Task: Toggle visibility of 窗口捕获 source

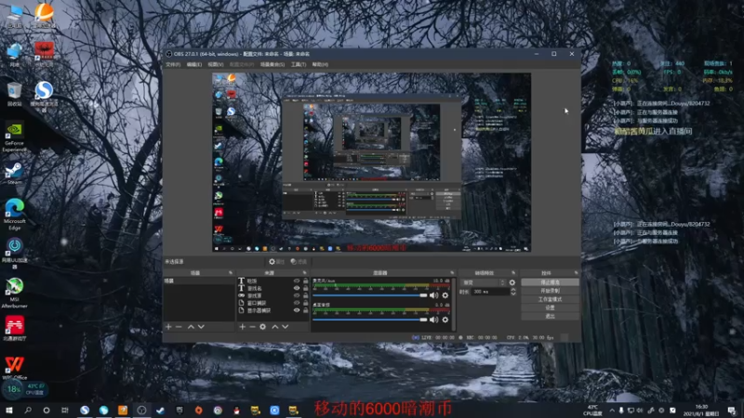Action: (x=297, y=303)
